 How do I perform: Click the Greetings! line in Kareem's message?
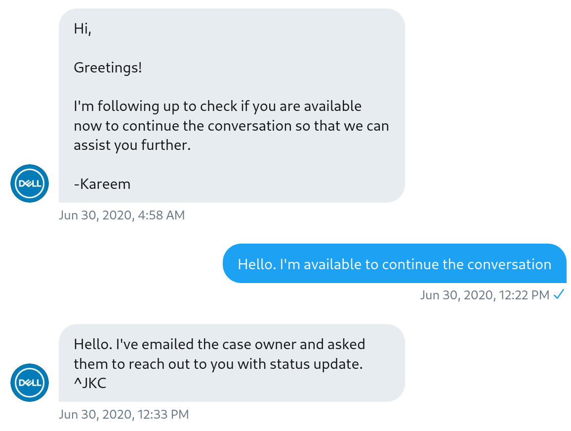click(x=107, y=68)
